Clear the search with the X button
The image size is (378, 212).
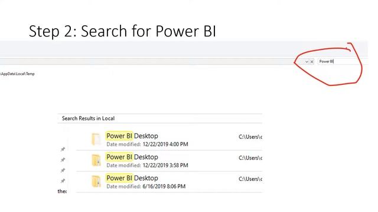[x=312, y=62]
